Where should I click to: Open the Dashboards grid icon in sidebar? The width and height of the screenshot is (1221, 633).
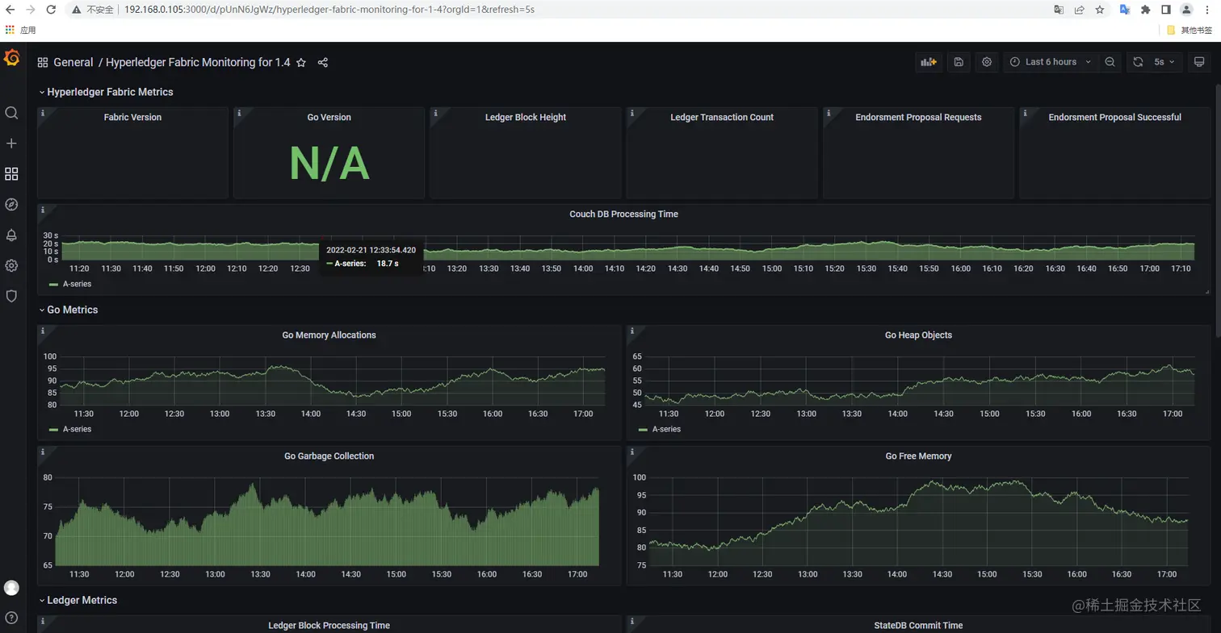click(x=11, y=174)
